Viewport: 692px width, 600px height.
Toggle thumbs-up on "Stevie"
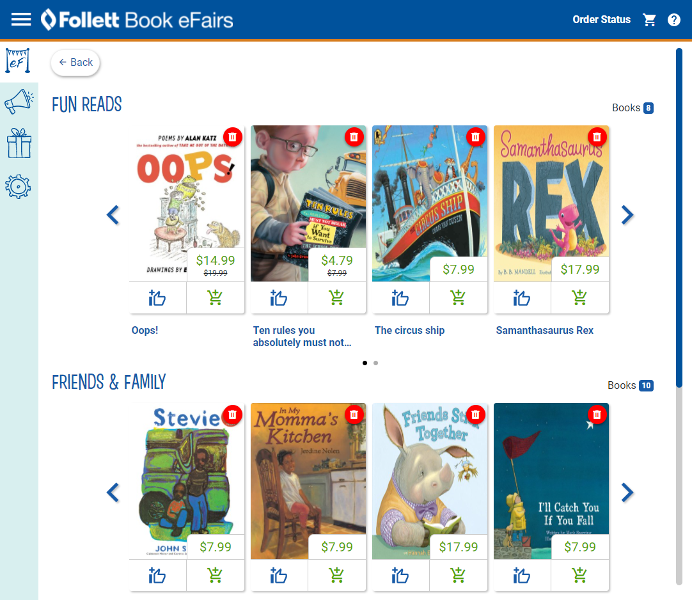pyautogui.click(x=157, y=575)
